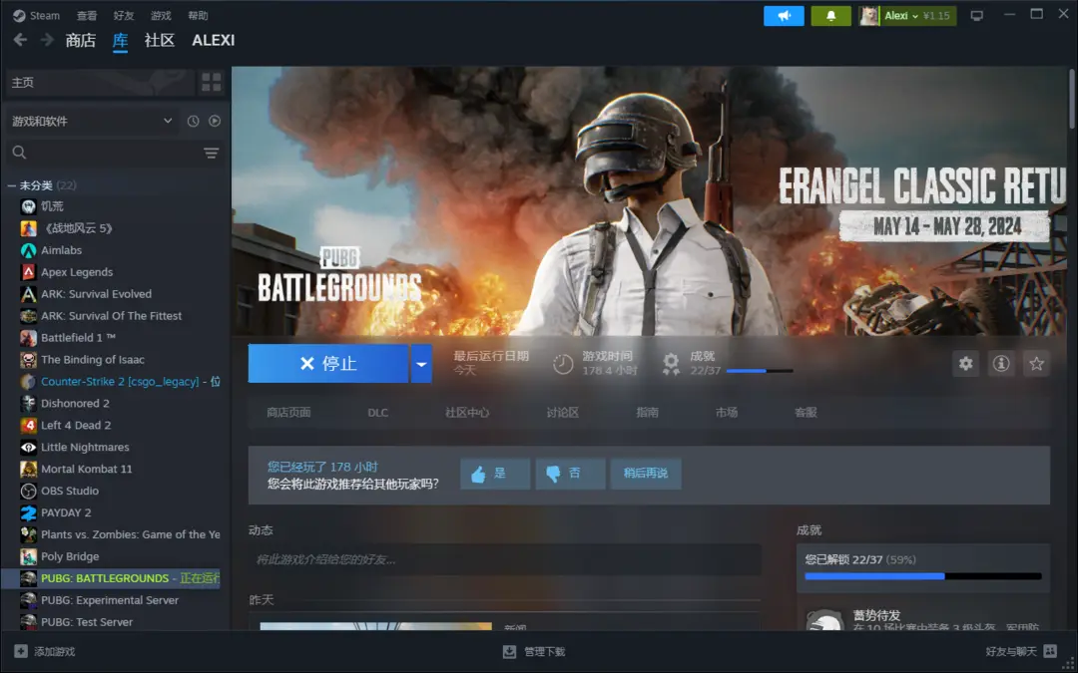Click the Left 4 Dead 2 icon
1078x673 pixels.
pos(28,425)
